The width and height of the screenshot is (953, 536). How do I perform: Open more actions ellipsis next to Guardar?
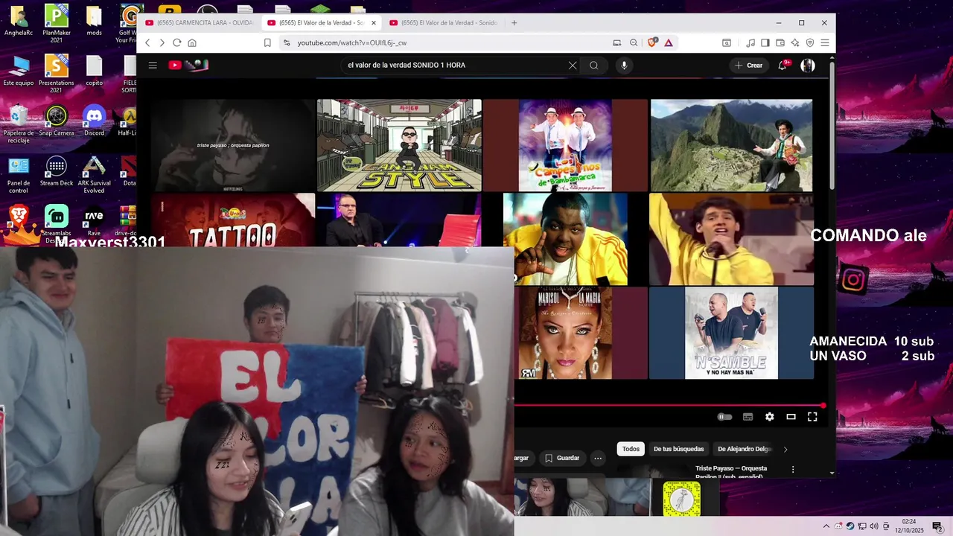point(597,458)
